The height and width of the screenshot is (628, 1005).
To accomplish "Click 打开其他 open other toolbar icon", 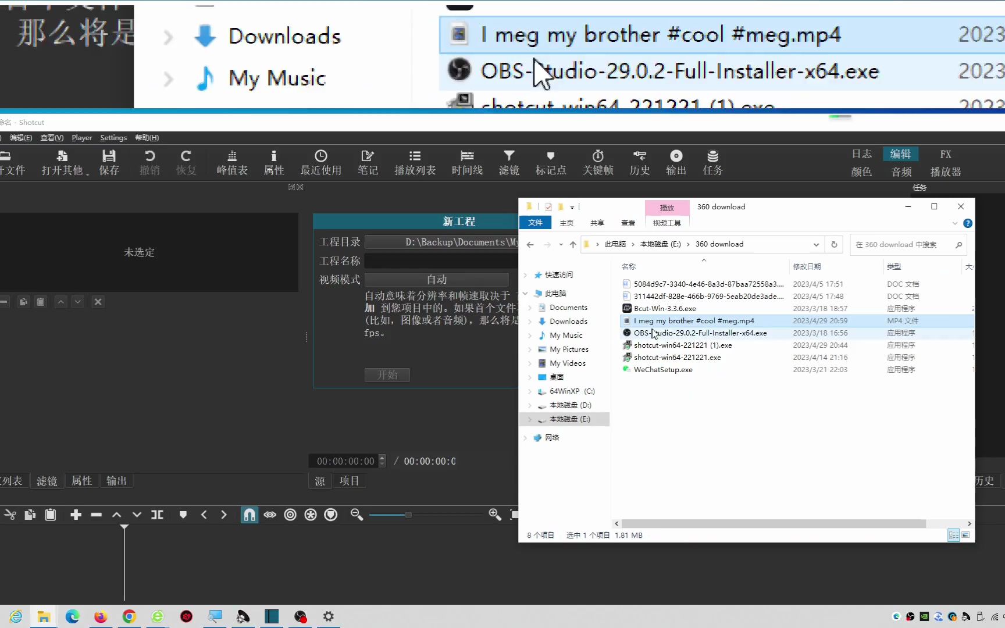I will point(62,162).
